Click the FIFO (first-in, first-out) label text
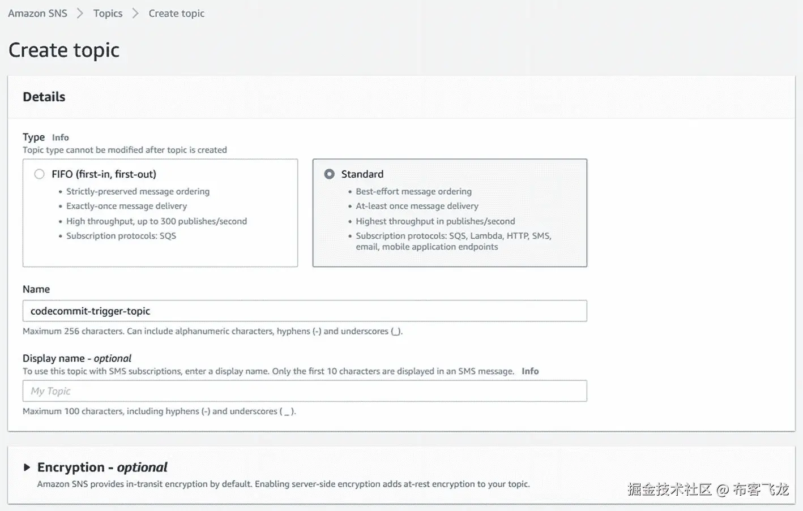Viewport: 803px width, 511px height. click(104, 174)
